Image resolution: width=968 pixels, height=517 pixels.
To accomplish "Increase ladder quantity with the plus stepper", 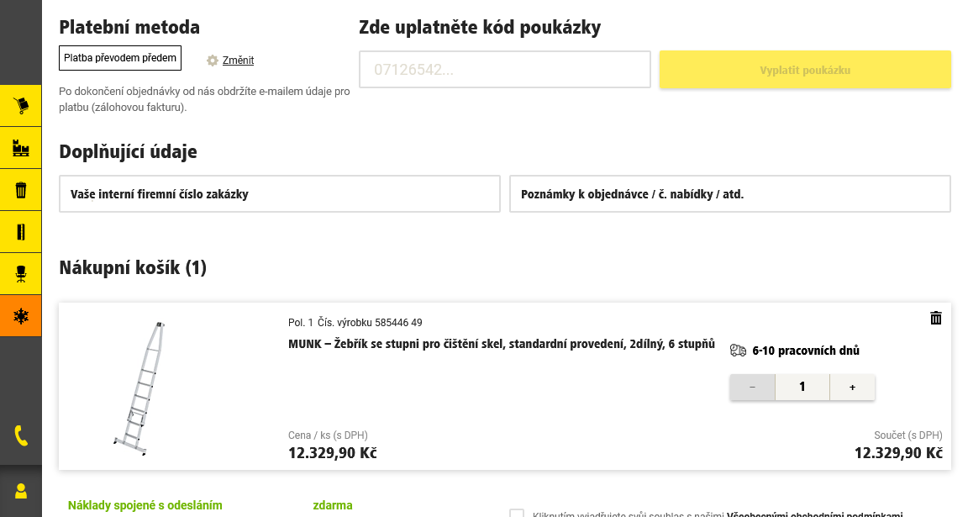I will [852, 387].
